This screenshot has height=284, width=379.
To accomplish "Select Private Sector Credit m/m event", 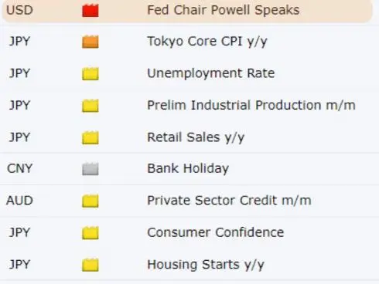I will 229,201.
